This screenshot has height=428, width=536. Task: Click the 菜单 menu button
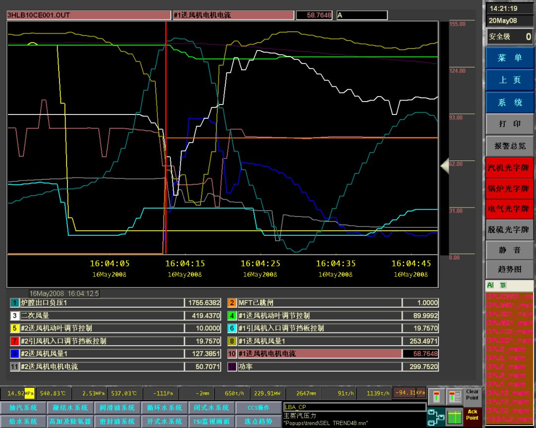tap(509, 57)
